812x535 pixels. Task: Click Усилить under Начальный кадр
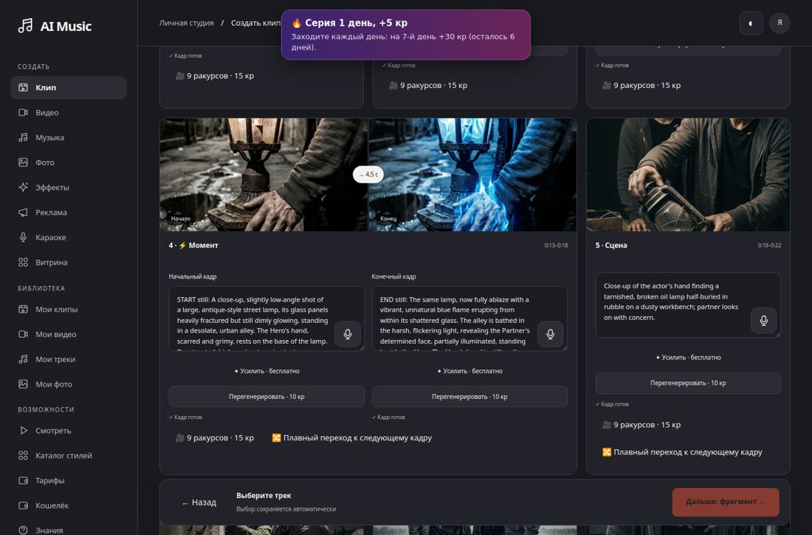pyautogui.click(x=266, y=371)
